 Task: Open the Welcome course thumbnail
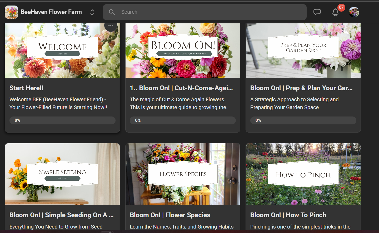pyautogui.click(x=62, y=50)
